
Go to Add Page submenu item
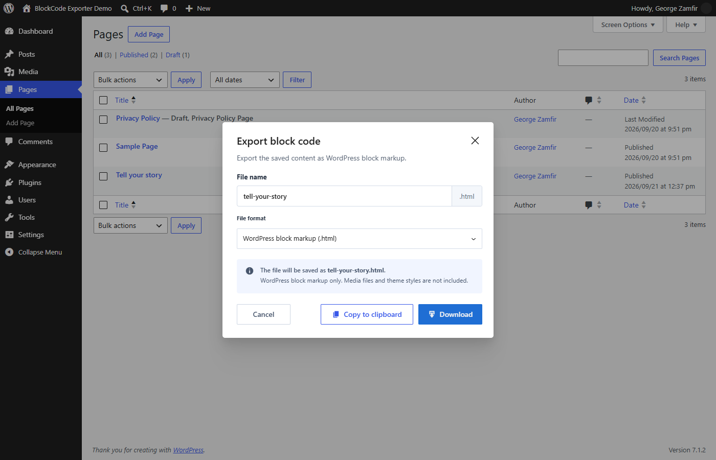click(20, 123)
